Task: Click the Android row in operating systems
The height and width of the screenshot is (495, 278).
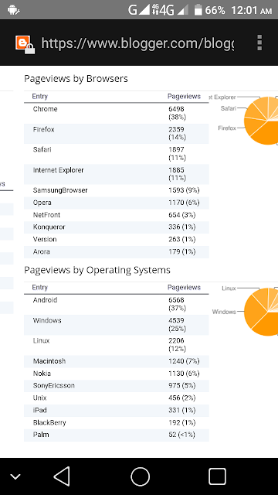Action: [x=117, y=304]
